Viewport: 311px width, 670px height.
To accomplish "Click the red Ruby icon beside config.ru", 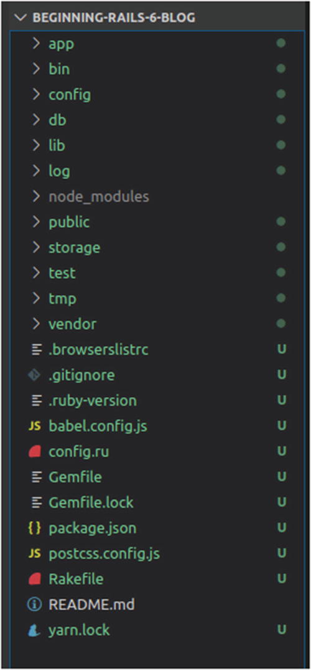I will [35, 451].
